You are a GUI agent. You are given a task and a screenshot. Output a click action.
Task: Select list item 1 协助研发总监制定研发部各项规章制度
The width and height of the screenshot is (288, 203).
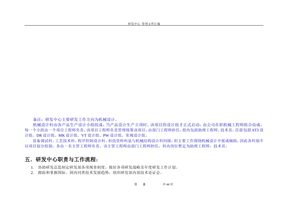coord(105,167)
